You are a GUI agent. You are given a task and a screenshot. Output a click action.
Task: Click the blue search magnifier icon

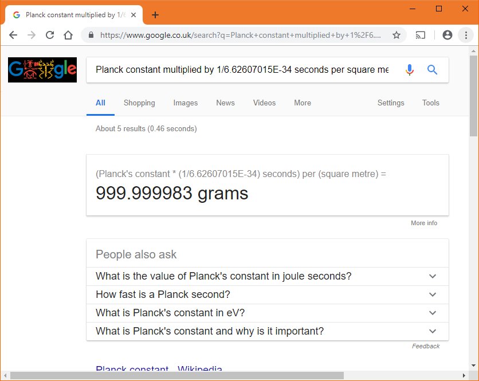tap(432, 70)
